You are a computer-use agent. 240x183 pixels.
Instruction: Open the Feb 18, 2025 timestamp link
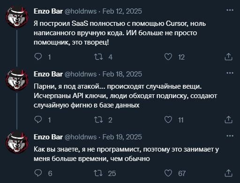[122, 74]
